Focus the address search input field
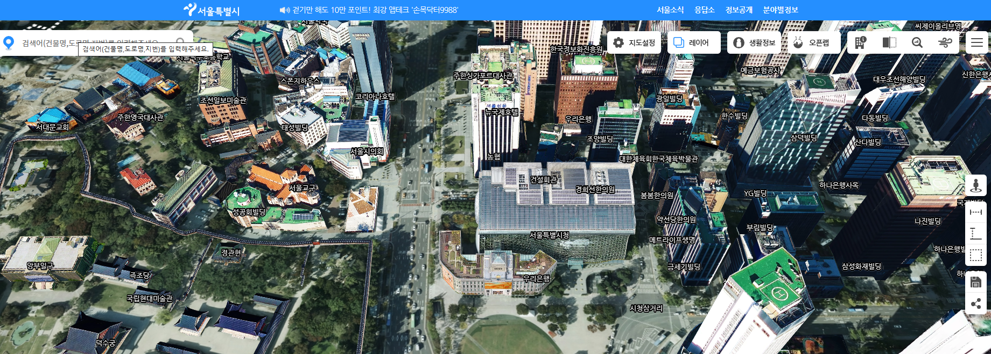Screen dimensions: 991x354 [x=97, y=43]
